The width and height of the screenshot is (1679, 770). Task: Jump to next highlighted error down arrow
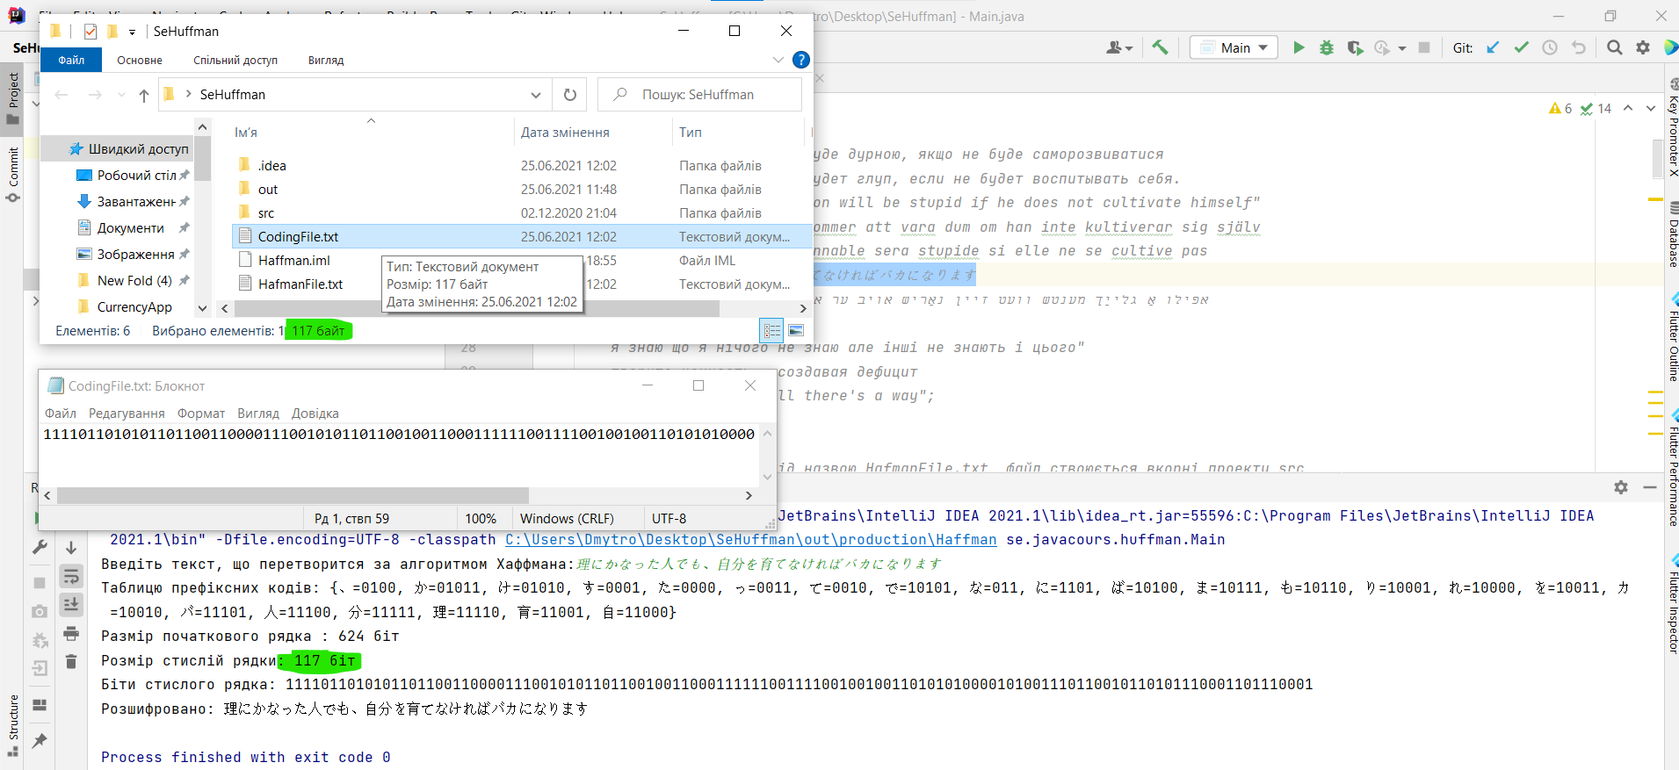click(x=1651, y=108)
